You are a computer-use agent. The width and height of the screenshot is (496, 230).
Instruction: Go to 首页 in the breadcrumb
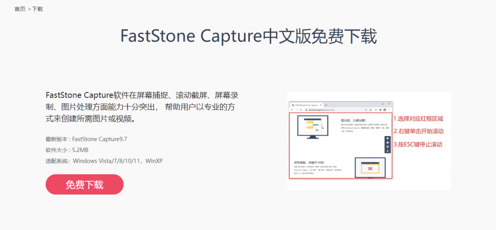19,9
